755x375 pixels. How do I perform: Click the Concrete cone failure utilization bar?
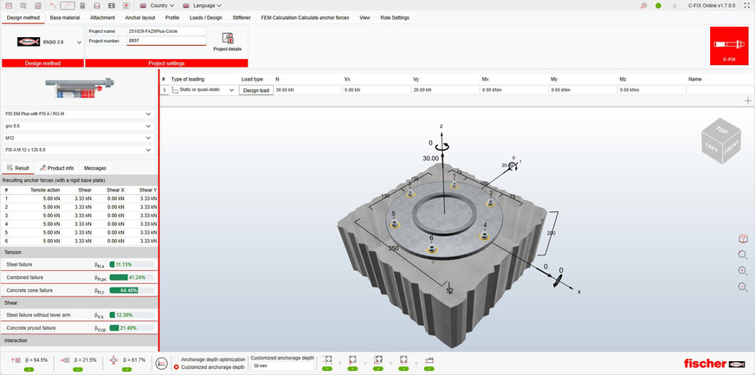(x=131, y=290)
